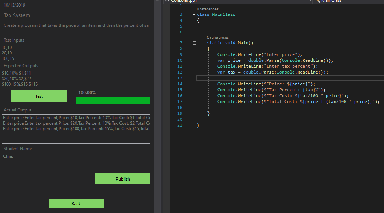384x213 pixels.
Task: Click the 'Tax System' title text
Action: pos(17,15)
